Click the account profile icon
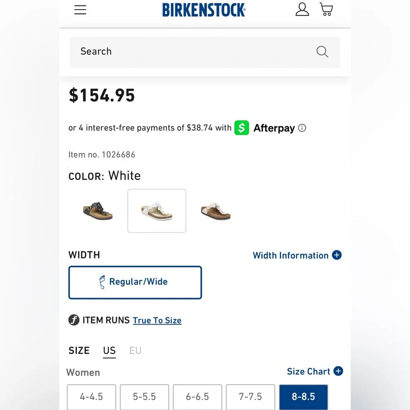The height and width of the screenshot is (410, 410). [302, 9]
